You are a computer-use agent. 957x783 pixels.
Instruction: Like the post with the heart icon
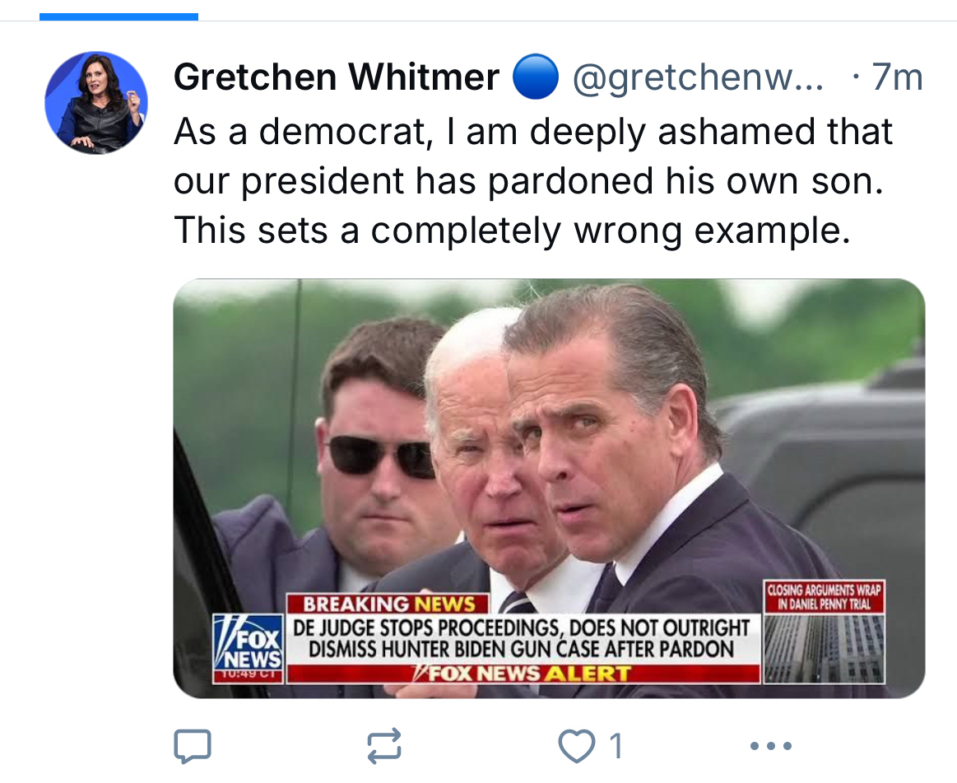point(575,745)
